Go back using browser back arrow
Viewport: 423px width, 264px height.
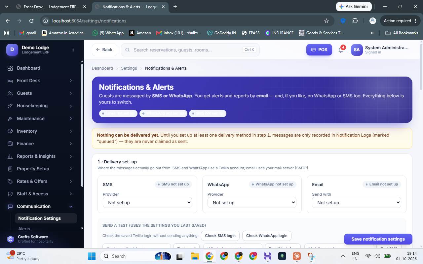pyautogui.click(x=8, y=21)
